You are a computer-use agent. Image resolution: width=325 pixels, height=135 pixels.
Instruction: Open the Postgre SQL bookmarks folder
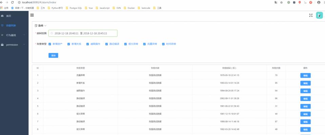coord(74,8)
